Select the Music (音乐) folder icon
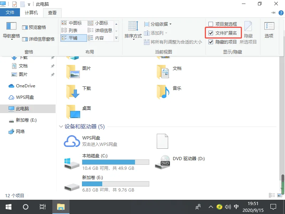Screen dimensions: 285x214 coord(163,92)
